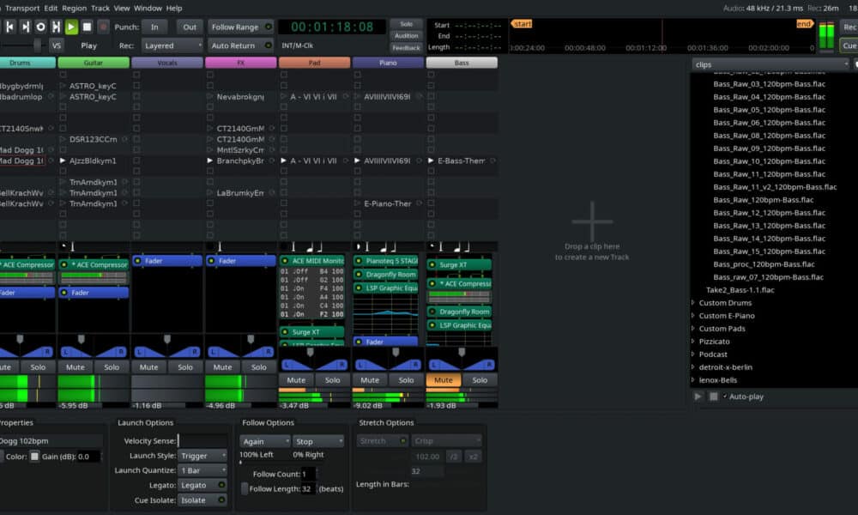Jump to session start in the transport bar
Image resolution: width=858 pixels, height=515 pixels.
[9, 27]
